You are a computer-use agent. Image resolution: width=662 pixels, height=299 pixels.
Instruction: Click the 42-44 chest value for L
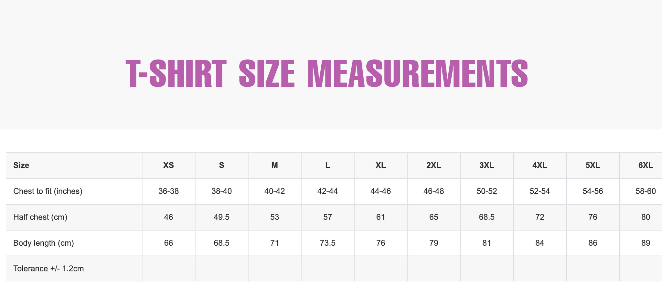coord(327,191)
